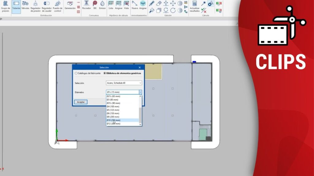Image resolution: width=314 pixels, height=176 pixels.
Task: Collapse the Diámetro dropdown arrow
Action: [x=140, y=92]
